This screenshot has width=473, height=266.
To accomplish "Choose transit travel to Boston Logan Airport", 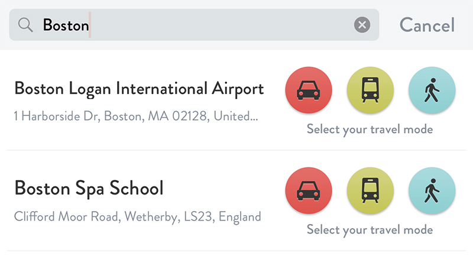I will [x=370, y=90].
